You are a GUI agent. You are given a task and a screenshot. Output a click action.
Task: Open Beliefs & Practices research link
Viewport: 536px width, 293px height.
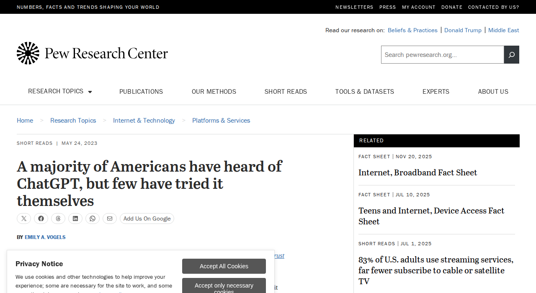coord(412,30)
